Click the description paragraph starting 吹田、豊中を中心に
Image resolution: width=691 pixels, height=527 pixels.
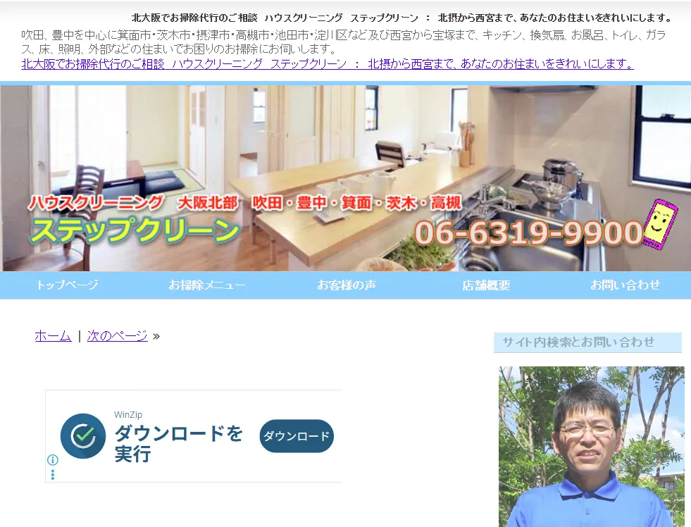pos(343,42)
